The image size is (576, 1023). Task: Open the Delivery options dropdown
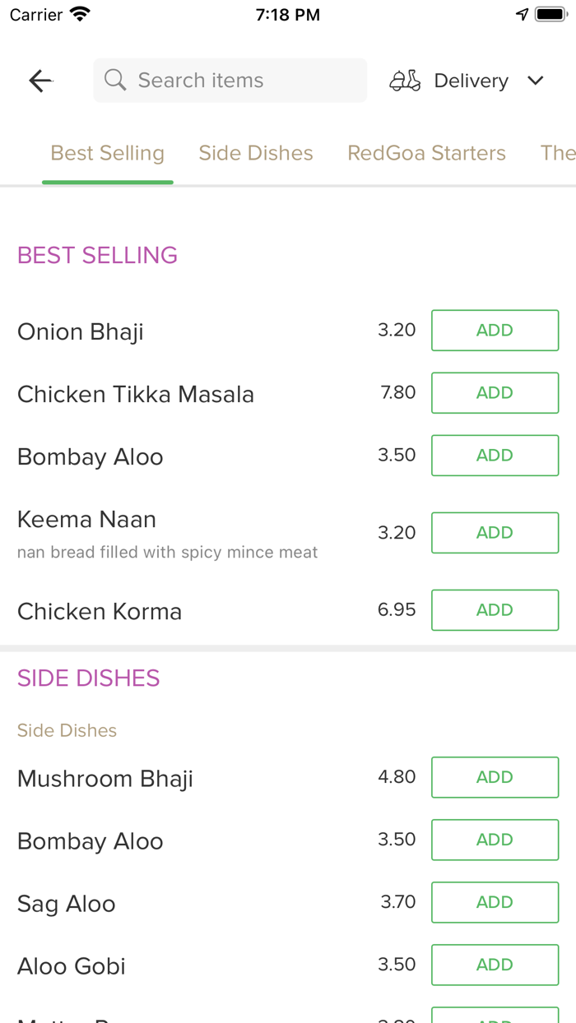click(x=471, y=80)
